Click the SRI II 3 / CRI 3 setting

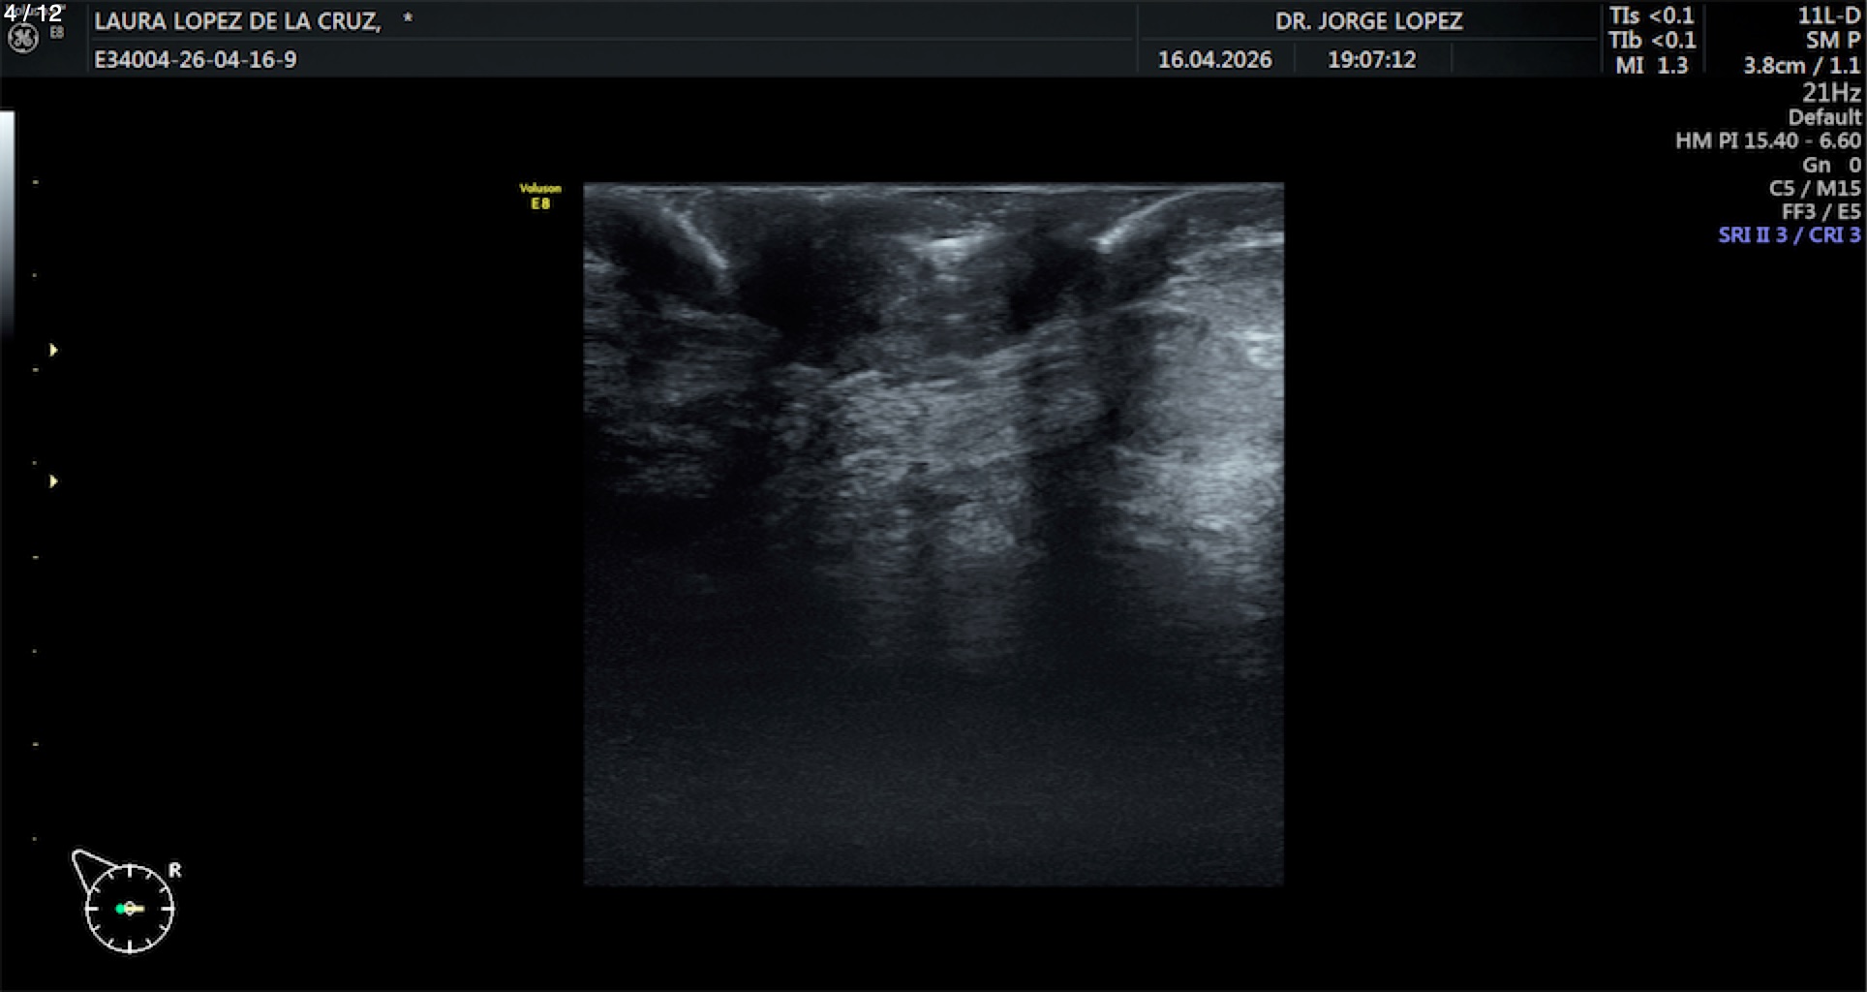(x=1789, y=235)
